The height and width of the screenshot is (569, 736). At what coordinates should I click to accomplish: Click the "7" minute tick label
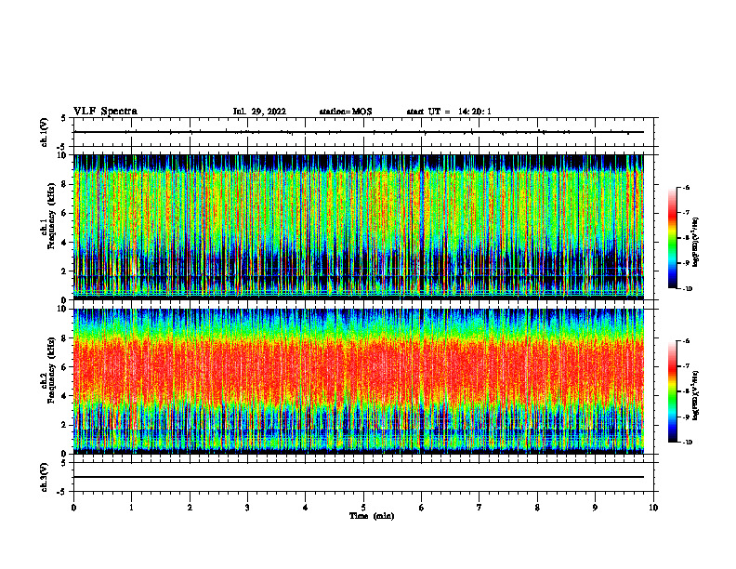(480, 508)
